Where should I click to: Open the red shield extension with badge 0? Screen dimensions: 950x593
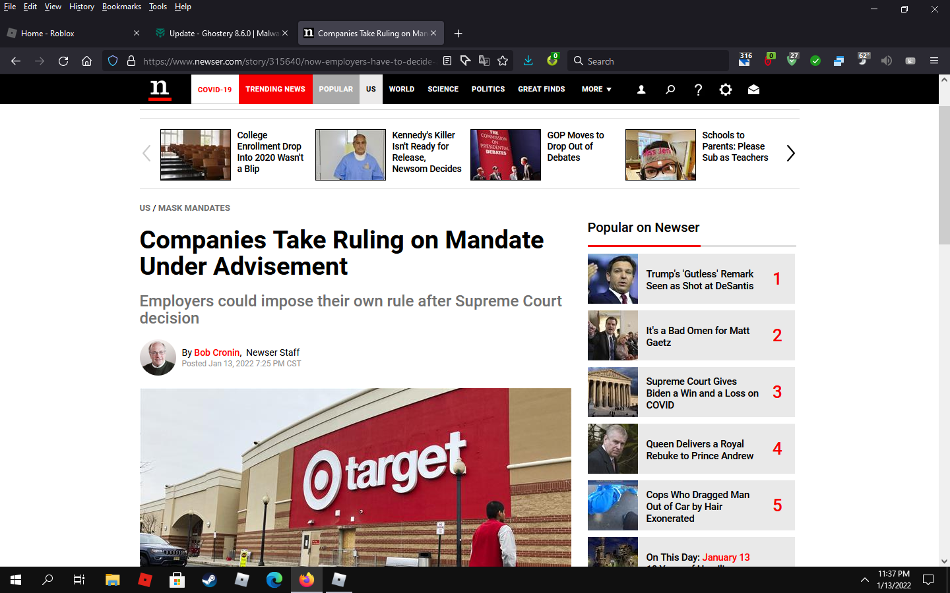769,61
